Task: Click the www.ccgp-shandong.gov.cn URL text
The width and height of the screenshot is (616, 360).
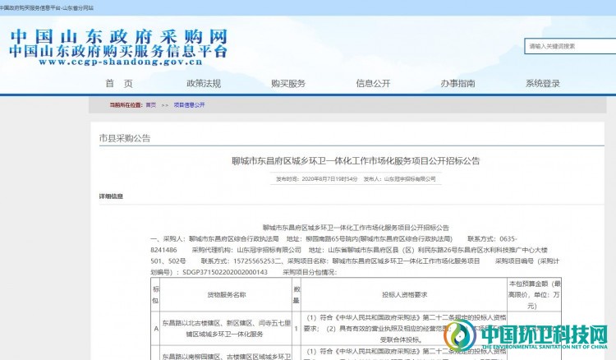Action: (120, 62)
